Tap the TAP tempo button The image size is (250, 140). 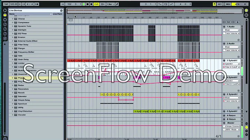point(6,4)
